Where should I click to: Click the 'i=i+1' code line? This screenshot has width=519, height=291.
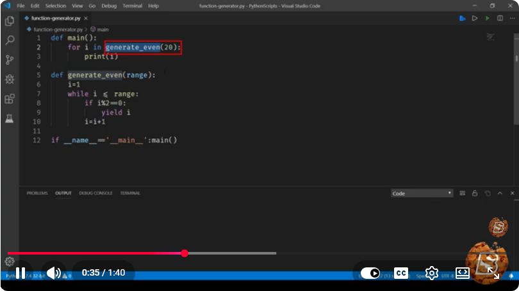pos(95,122)
